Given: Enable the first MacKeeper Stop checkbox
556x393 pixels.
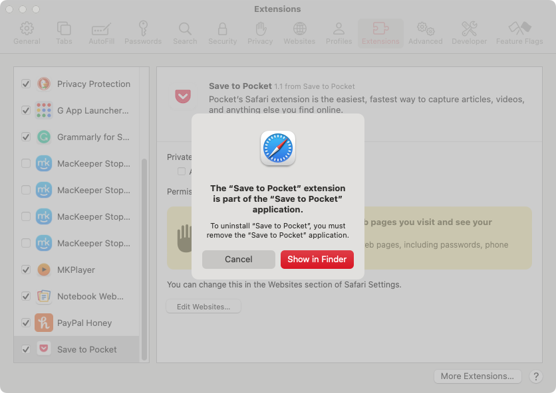Looking at the screenshot, I should click(x=26, y=163).
